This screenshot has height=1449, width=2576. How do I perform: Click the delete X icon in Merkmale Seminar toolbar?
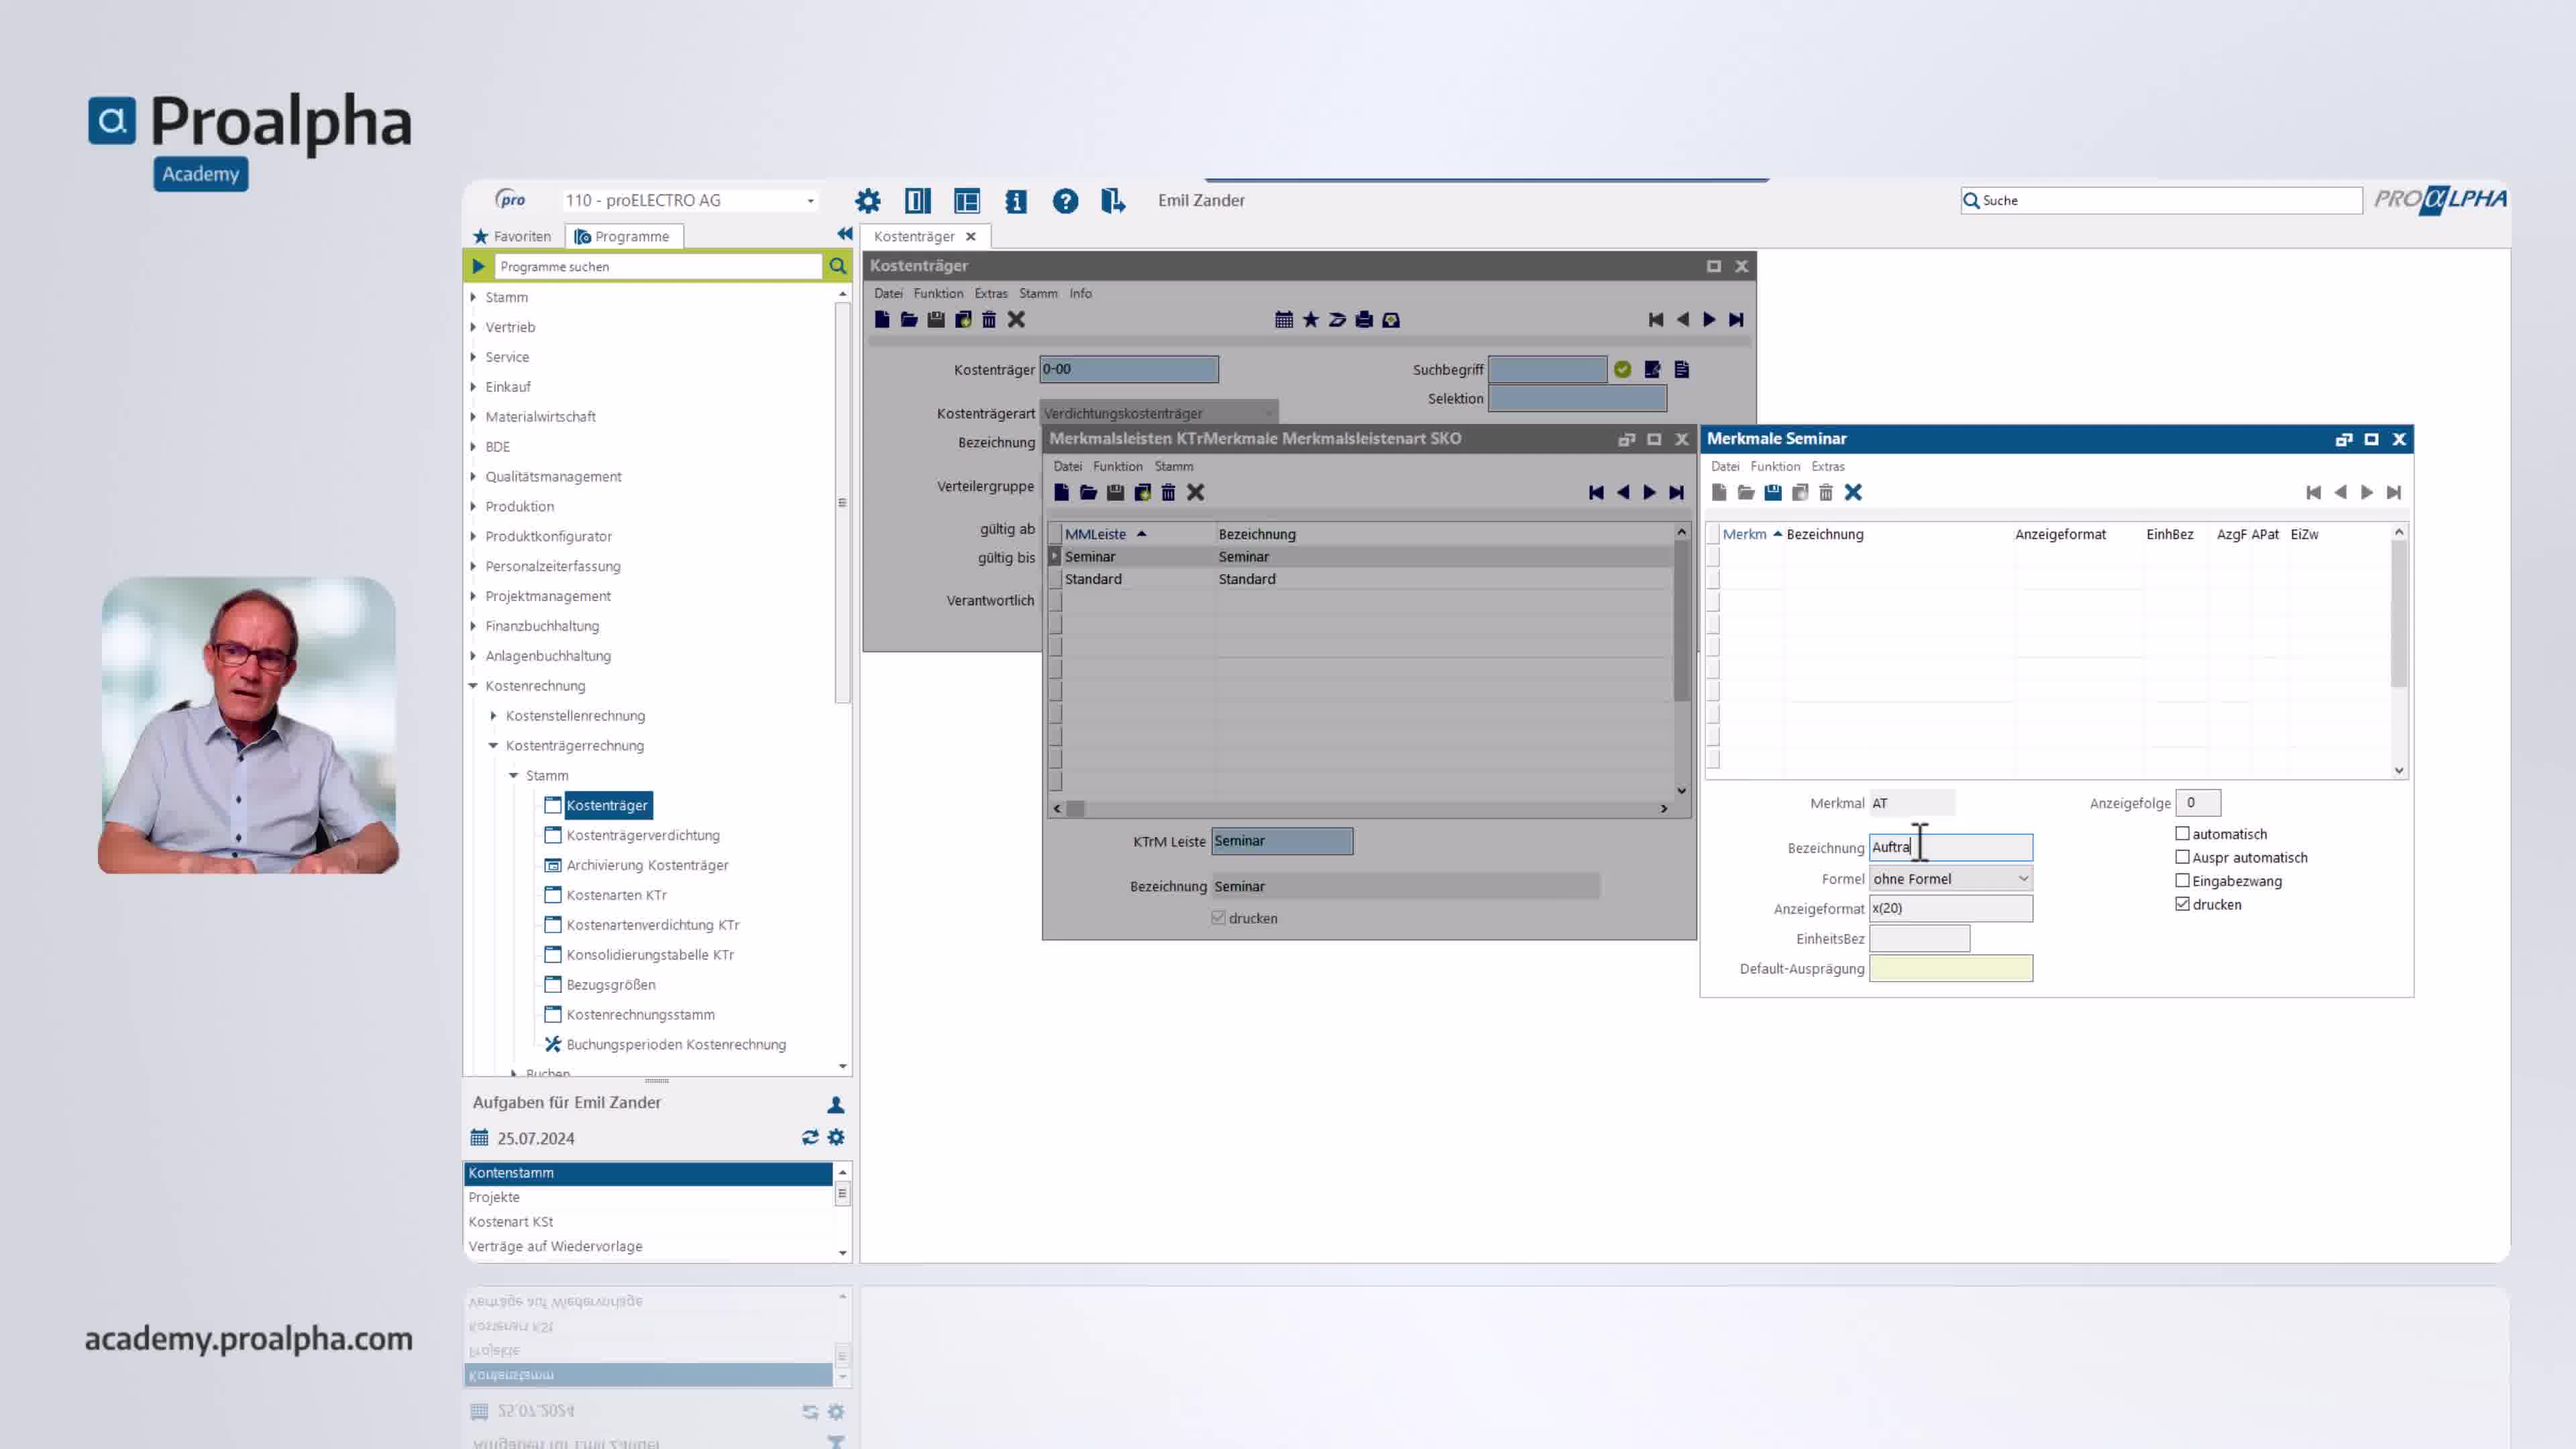point(1853,492)
